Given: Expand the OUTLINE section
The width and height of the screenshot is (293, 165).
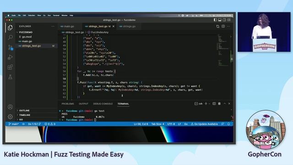Looking at the screenshot, I should point(24,110).
